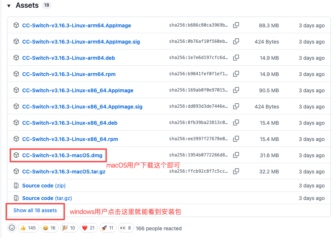The width and height of the screenshot is (336, 238).
Task: Click package icon beside Linux-x86_64.rpm
Action: [x=16, y=139]
